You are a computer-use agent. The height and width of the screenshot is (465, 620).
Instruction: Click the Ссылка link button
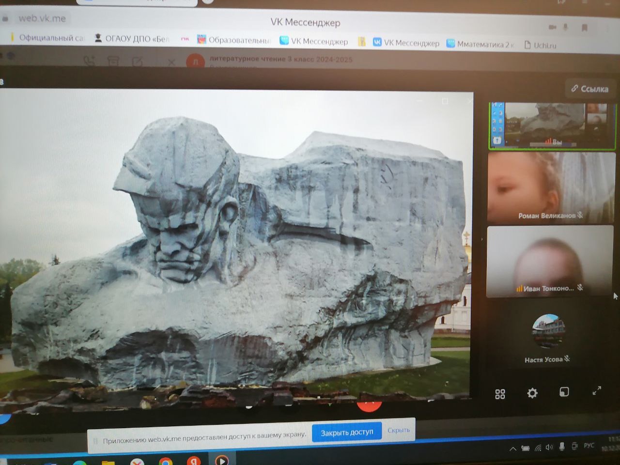pyautogui.click(x=590, y=89)
